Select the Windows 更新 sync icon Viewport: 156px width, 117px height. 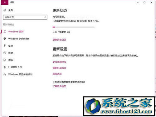tap(5, 31)
